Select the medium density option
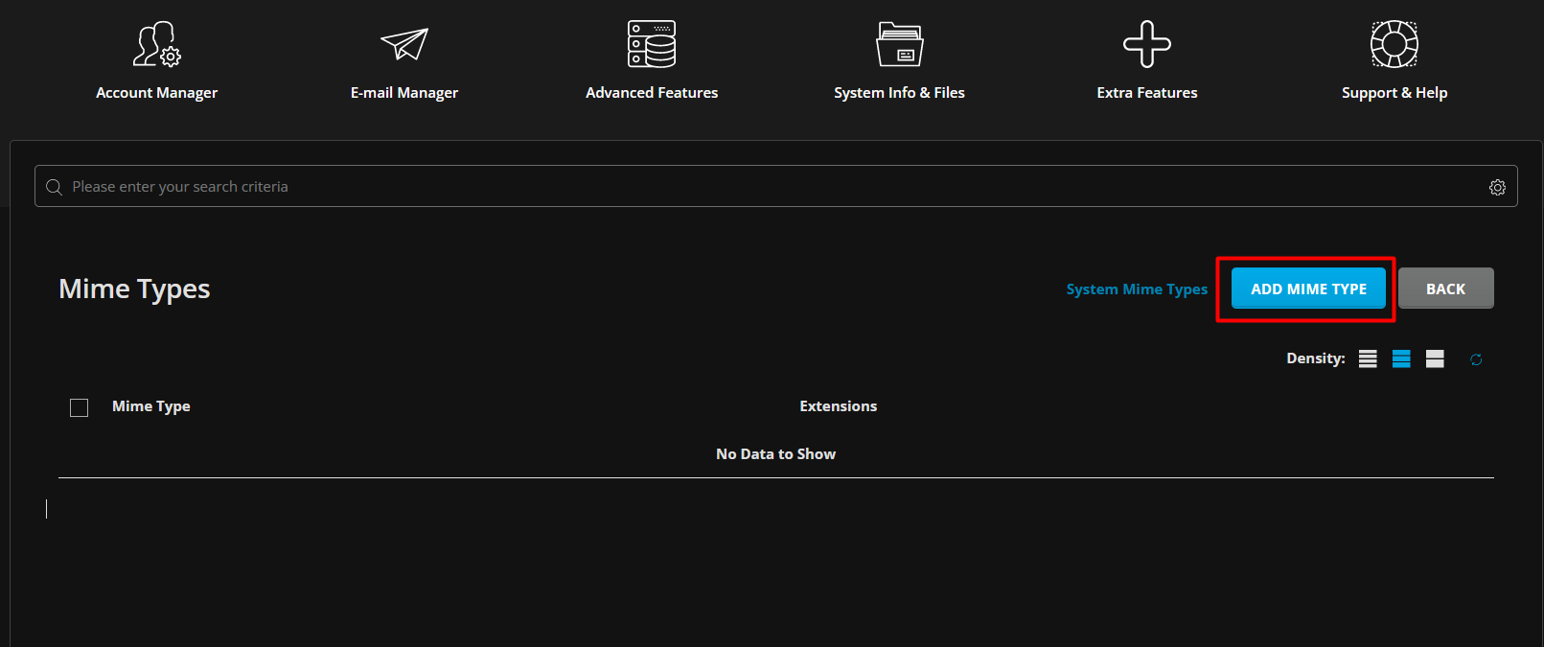Image resolution: width=1544 pixels, height=647 pixels. point(1401,358)
